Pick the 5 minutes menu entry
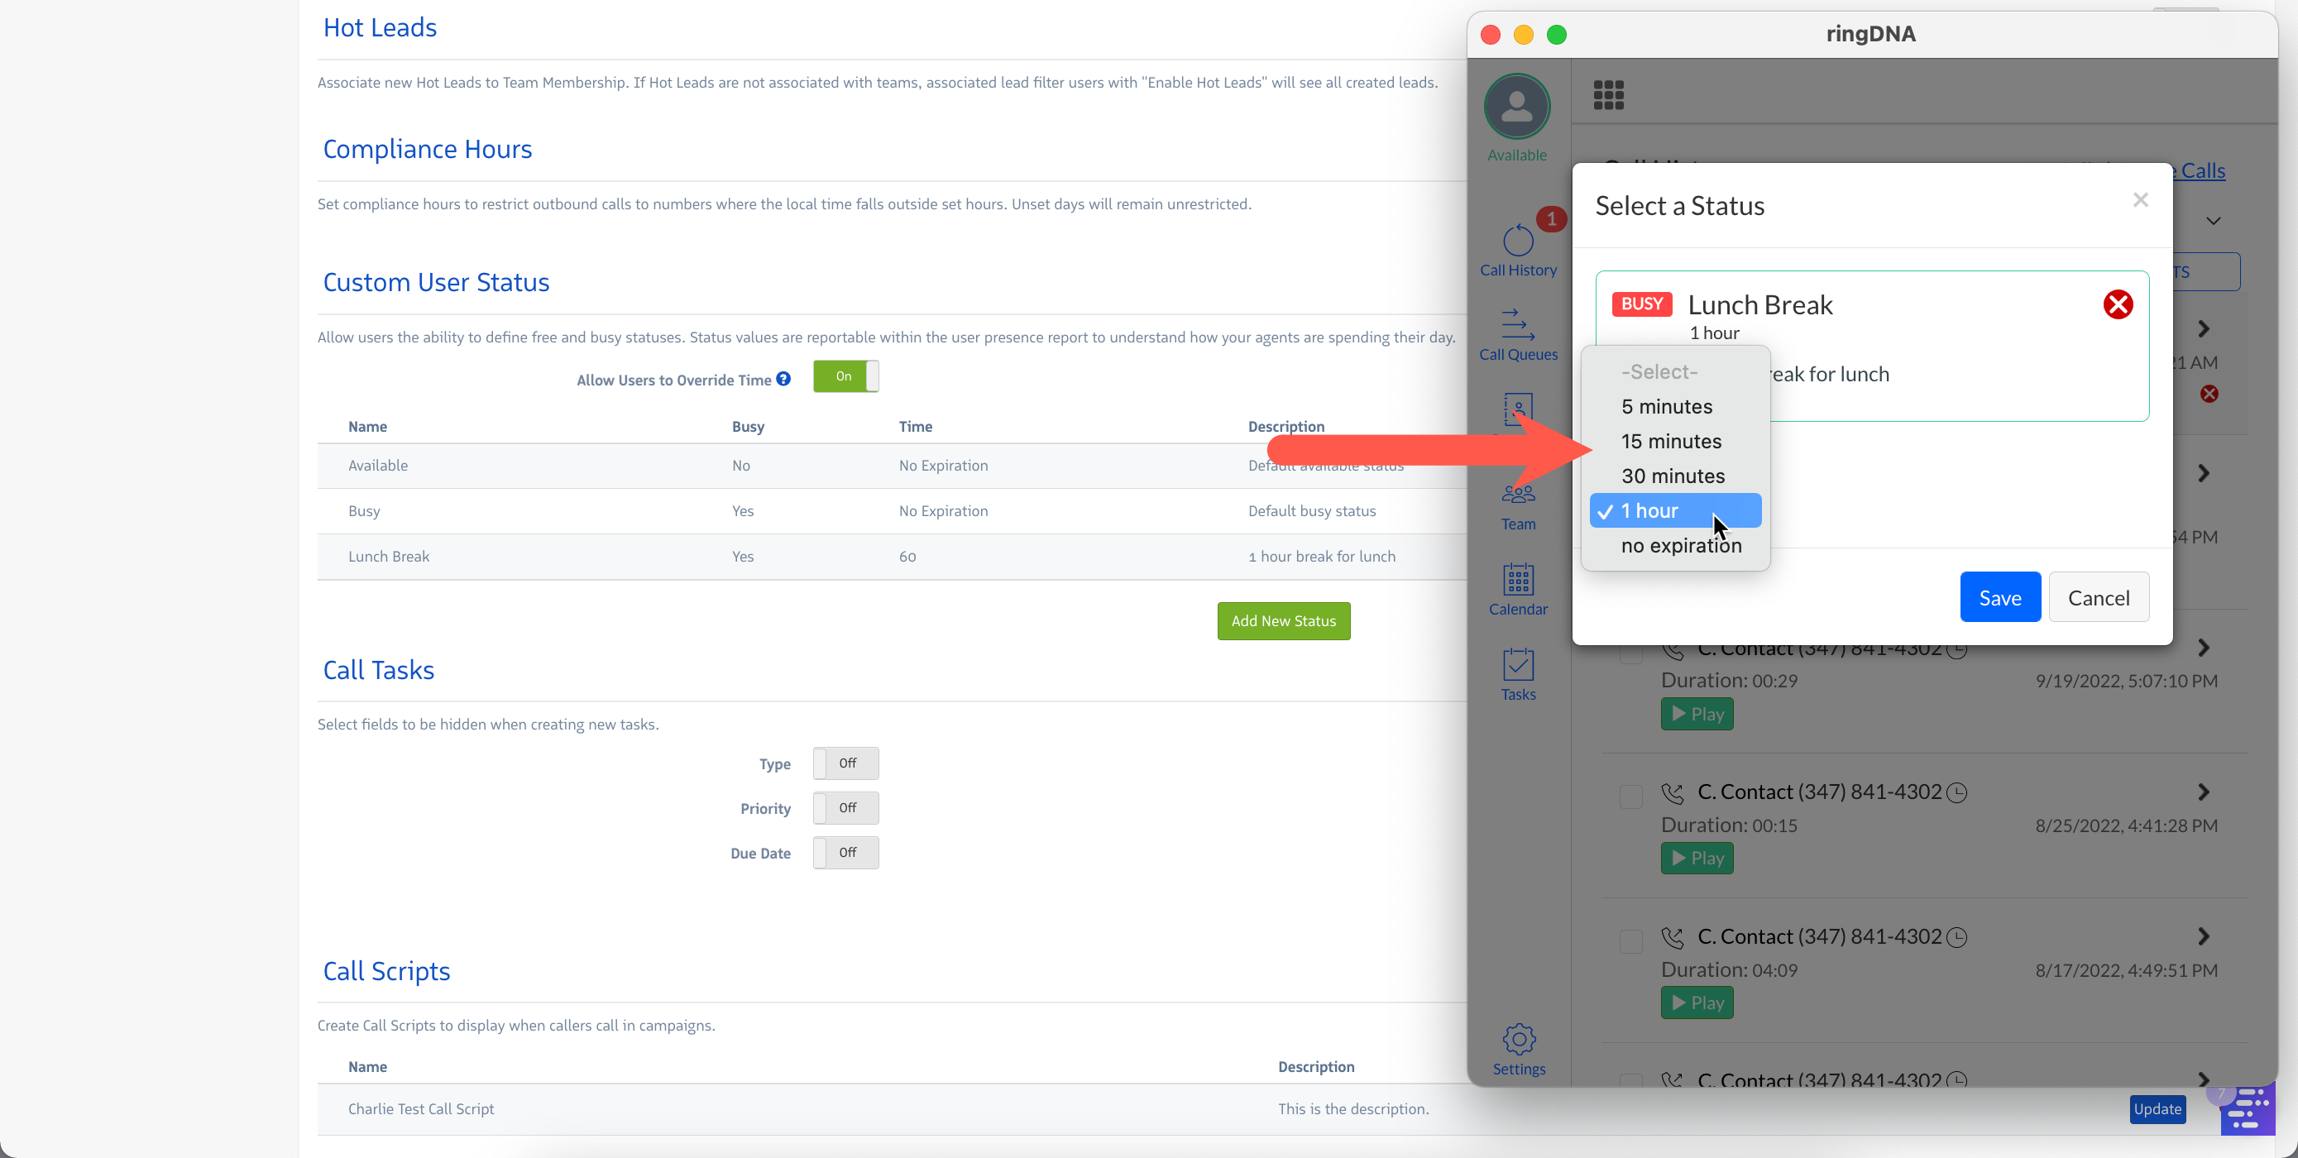 point(1666,406)
